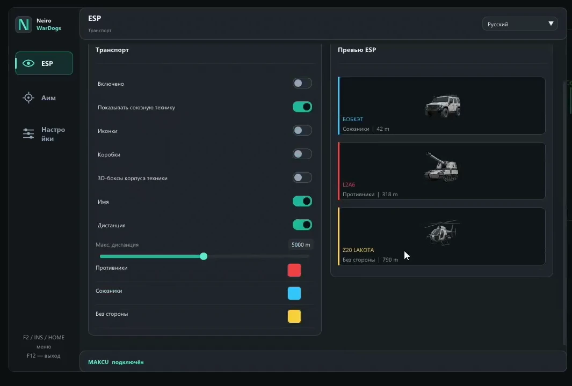Click the Z20 LAKOTA helicopter preview image
Screen dimensions: 572x386
441,232
